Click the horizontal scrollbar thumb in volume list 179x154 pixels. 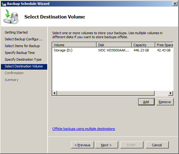click(x=106, y=93)
